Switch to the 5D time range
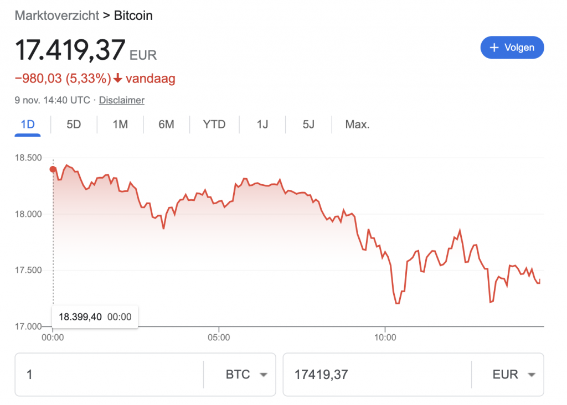This screenshot has width=567, height=405. click(x=74, y=124)
